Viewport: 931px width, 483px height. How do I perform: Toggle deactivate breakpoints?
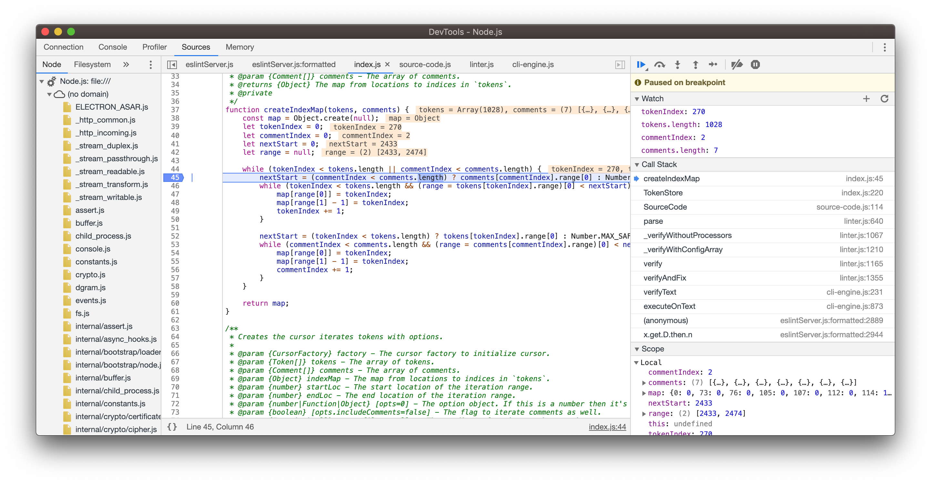click(738, 64)
